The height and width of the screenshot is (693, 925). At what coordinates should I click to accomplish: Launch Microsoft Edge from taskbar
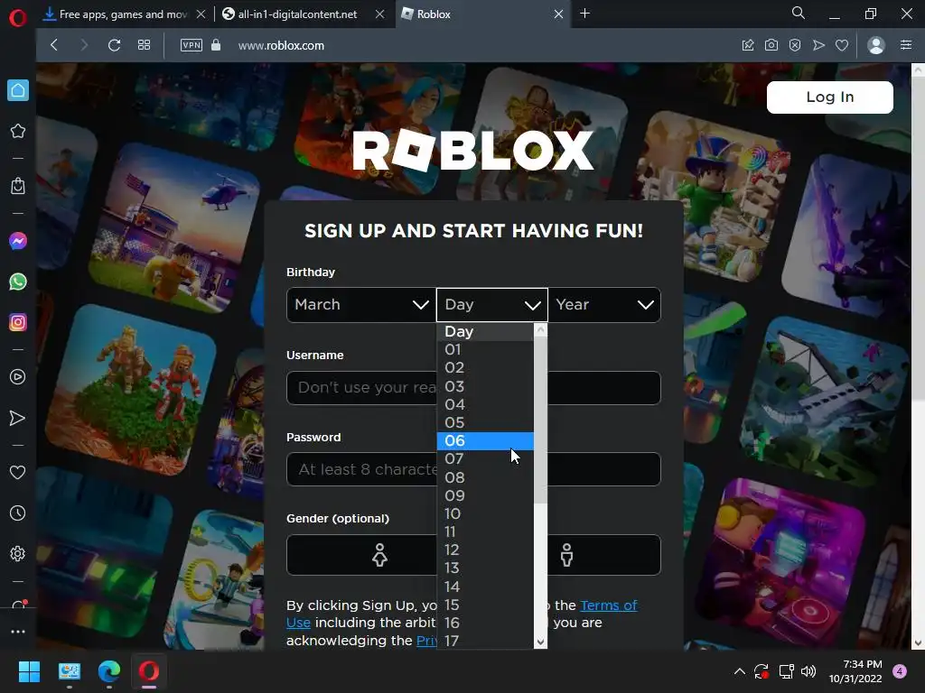coord(109,671)
